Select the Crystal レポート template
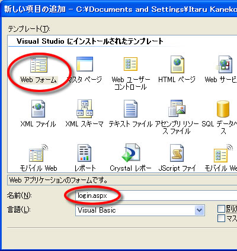This screenshot has width=237, height=251. tap(130, 153)
